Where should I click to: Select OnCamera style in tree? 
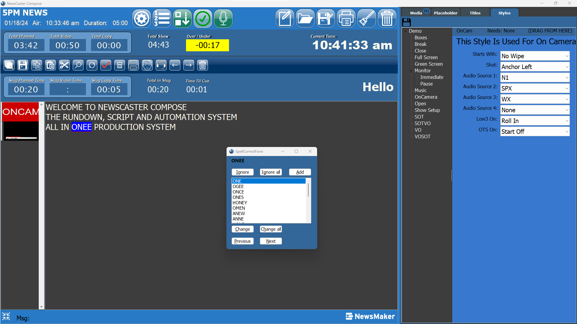pos(426,97)
